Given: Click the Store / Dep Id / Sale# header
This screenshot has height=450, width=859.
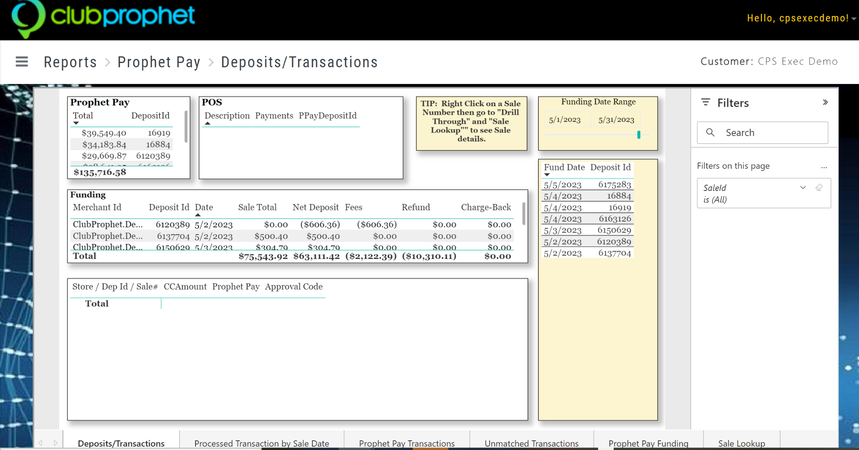Looking at the screenshot, I should click(115, 287).
